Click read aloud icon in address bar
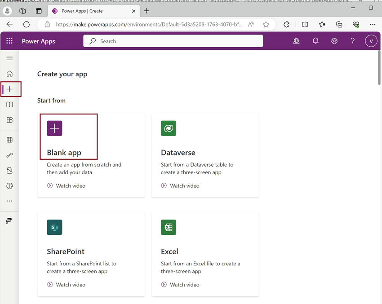Image resolution: width=382 pixels, height=304 pixels. (251, 24)
